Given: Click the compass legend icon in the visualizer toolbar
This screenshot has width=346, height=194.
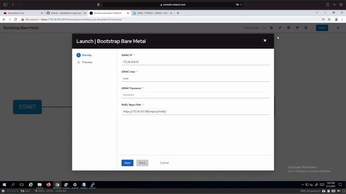Looking at the screenshot, I should pos(271,27).
